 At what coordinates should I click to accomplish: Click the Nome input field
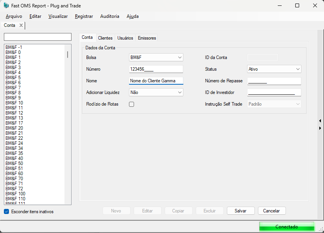(x=156, y=81)
